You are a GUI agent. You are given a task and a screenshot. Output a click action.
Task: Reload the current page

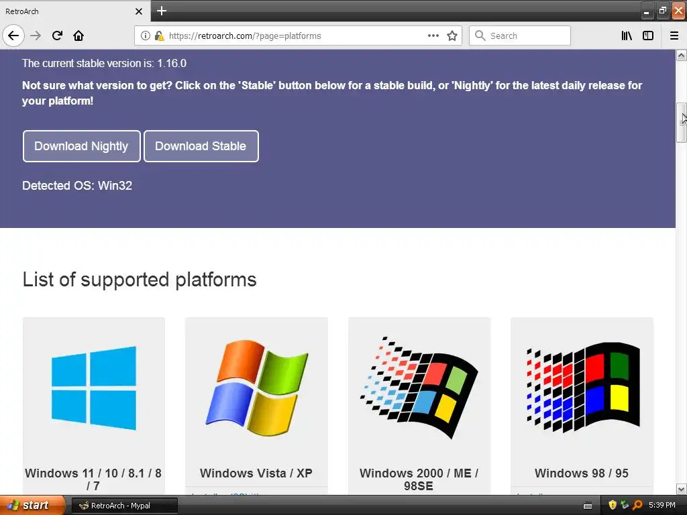[57, 36]
